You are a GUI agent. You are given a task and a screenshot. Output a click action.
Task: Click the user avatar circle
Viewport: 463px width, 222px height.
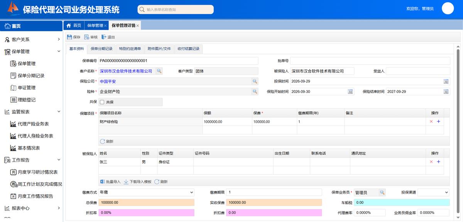point(448,8)
